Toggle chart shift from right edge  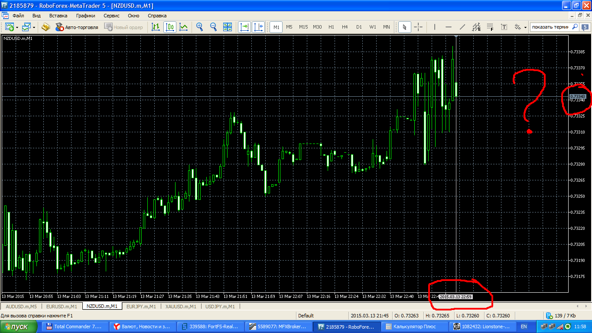[x=258, y=27]
